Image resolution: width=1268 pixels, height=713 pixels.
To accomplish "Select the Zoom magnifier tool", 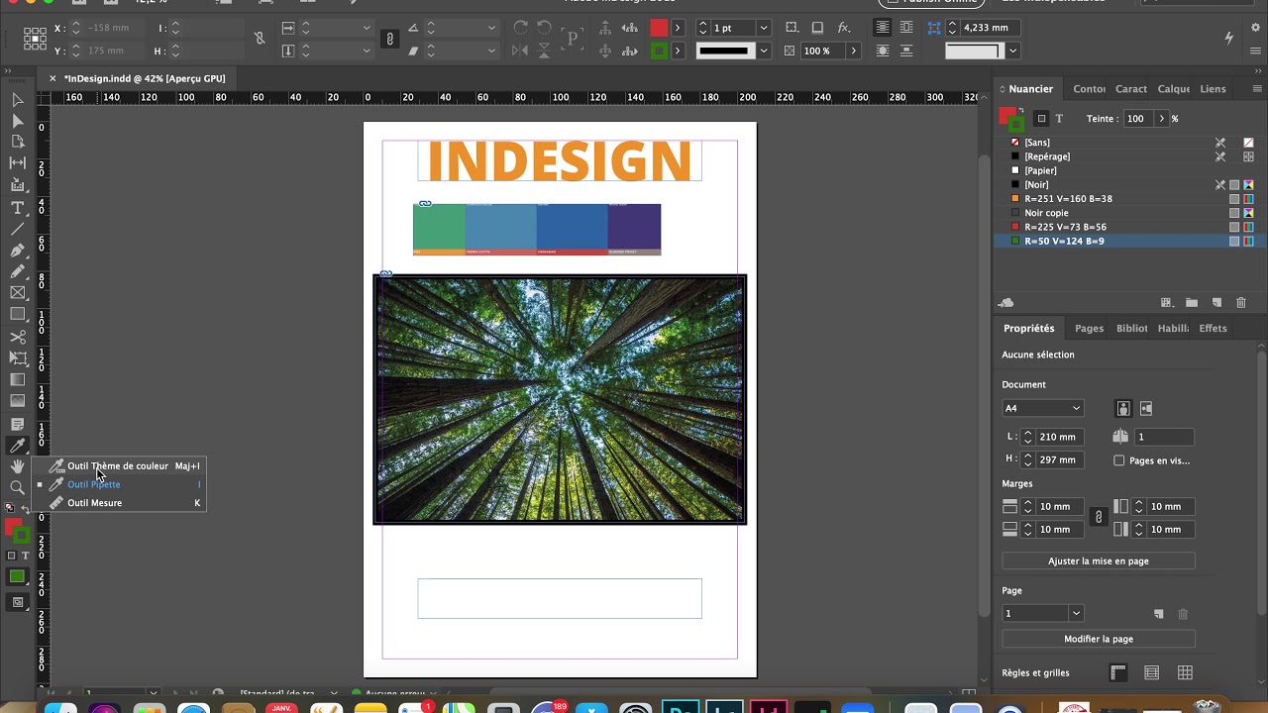I will pos(18,487).
